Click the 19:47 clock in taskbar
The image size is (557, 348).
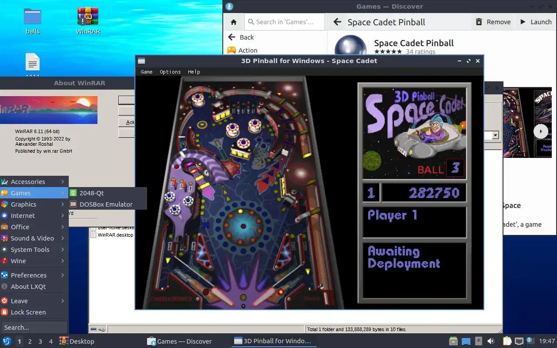tap(547, 341)
